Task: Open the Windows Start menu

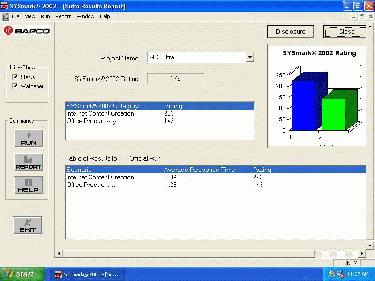Action: coord(22,274)
